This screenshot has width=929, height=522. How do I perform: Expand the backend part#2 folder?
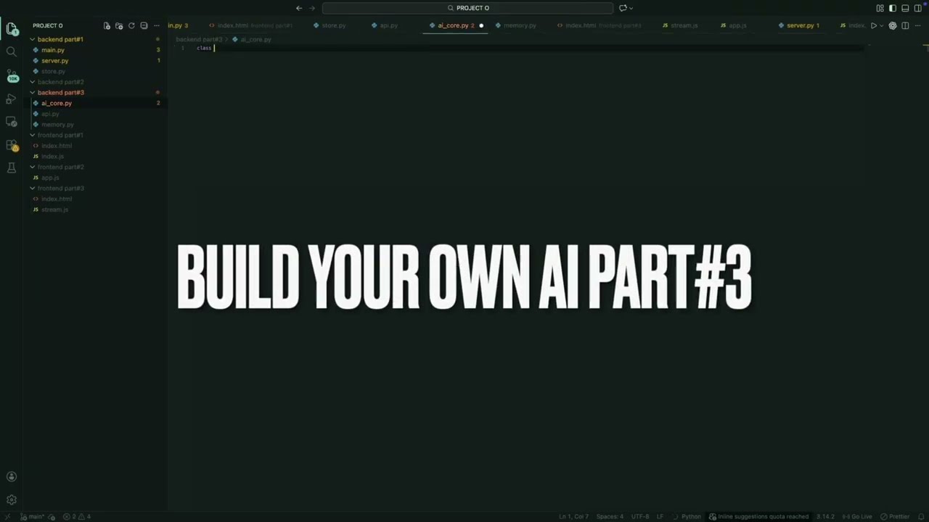(61, 82)
